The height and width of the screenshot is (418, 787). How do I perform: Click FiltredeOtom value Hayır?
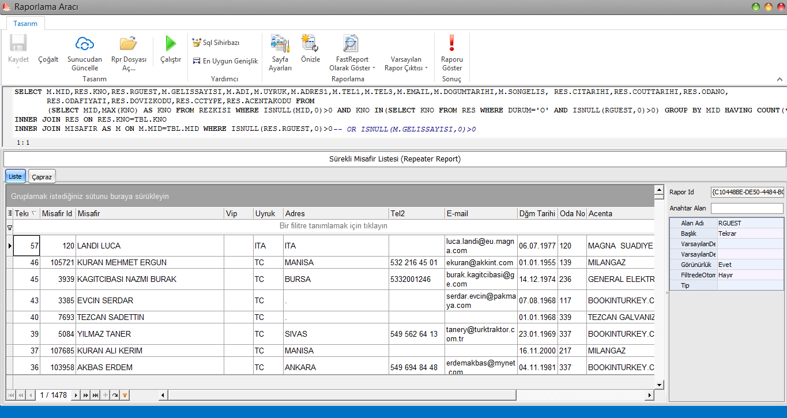click(x=750, y=275)
